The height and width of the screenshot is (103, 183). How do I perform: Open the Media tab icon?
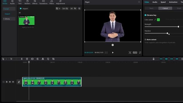5,2
